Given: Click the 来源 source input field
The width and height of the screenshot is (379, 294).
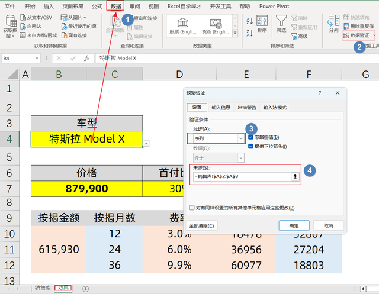Looking at the screenshot, I should 240,176.
